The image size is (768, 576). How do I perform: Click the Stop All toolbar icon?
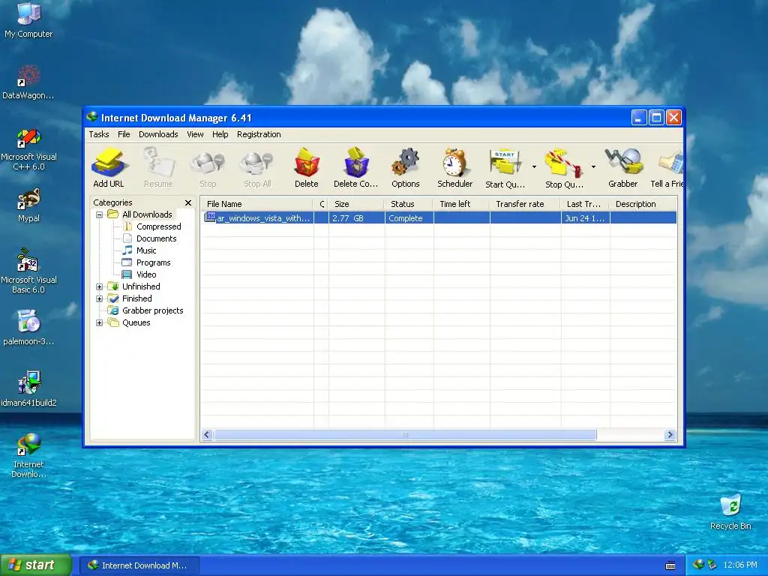(258, 163)
